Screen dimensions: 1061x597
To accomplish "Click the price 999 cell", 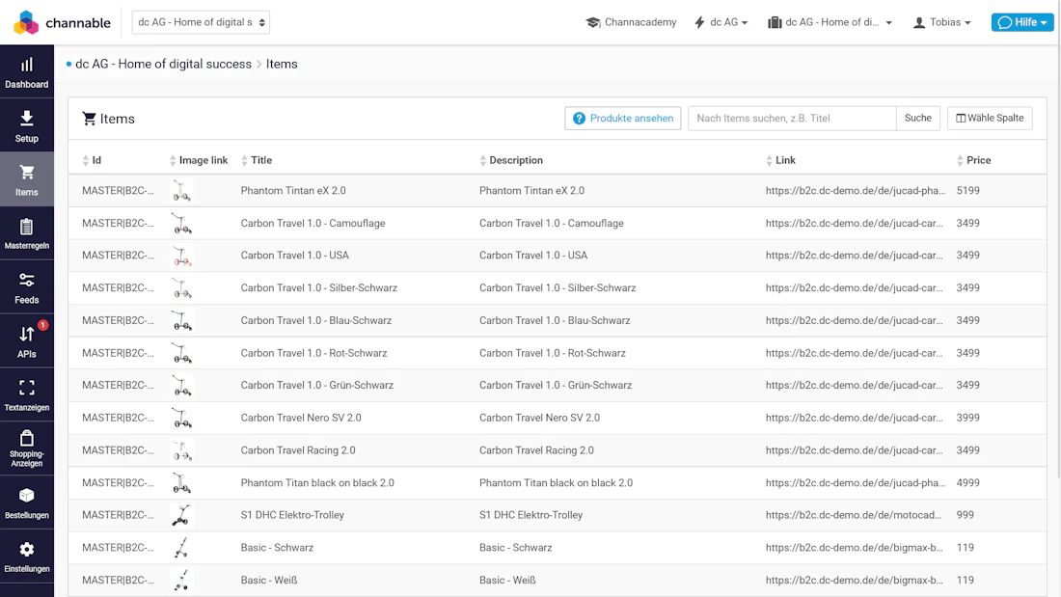I will [965, 515].
